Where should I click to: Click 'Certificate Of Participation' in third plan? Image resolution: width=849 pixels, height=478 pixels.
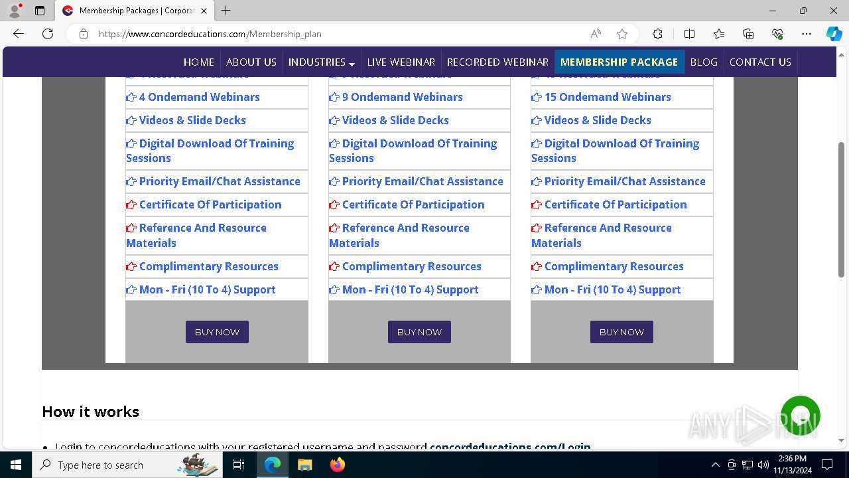(616, 204)
